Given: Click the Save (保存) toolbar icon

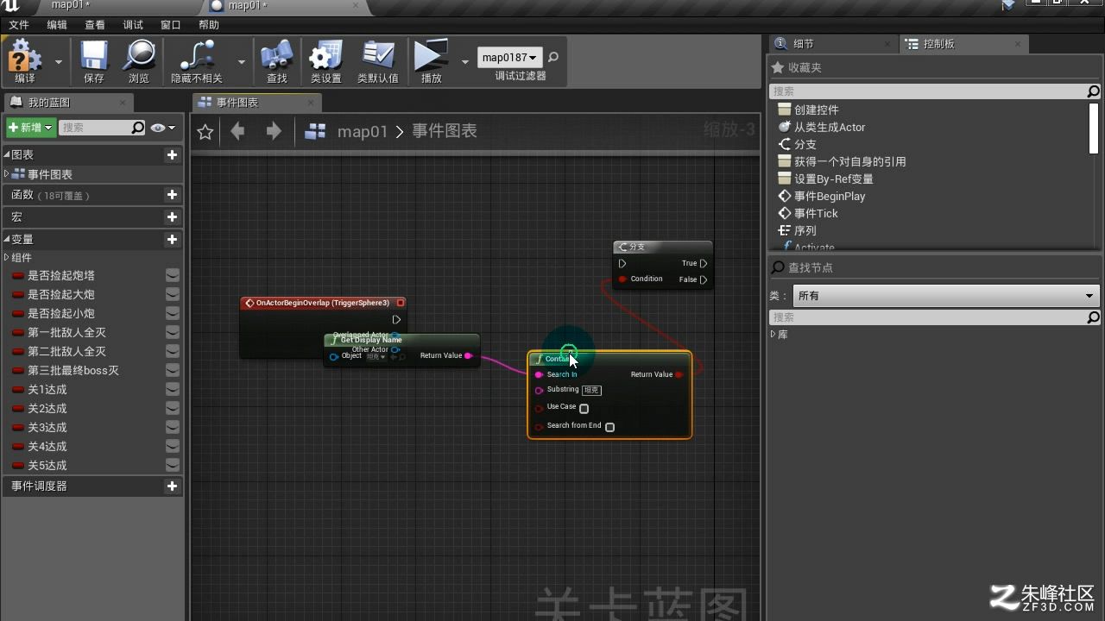Looking at the screenshot, I should (x=94, y=57).
